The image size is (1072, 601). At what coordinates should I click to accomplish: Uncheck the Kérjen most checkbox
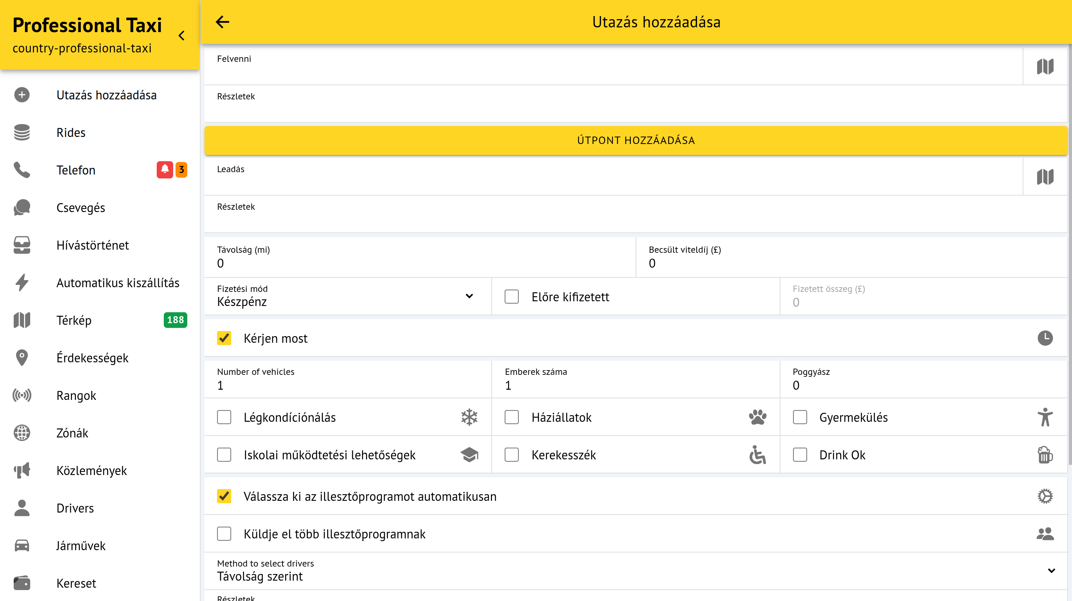224,338
